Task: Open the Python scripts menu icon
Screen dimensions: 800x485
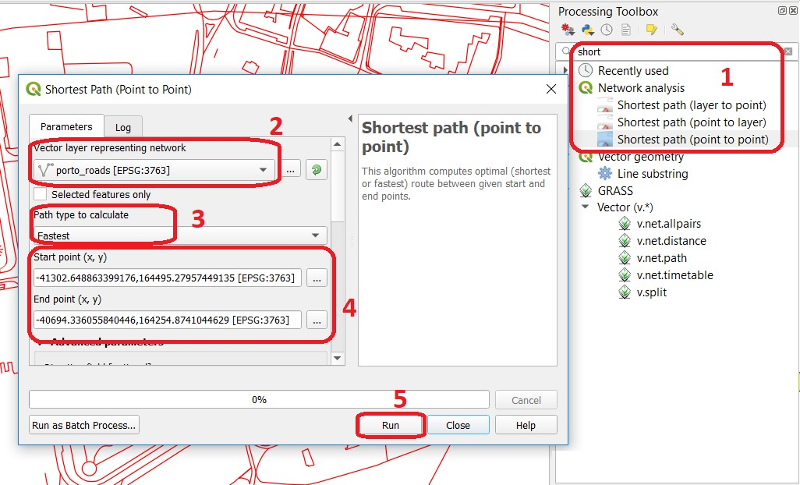Action: [x=588, y=30]
